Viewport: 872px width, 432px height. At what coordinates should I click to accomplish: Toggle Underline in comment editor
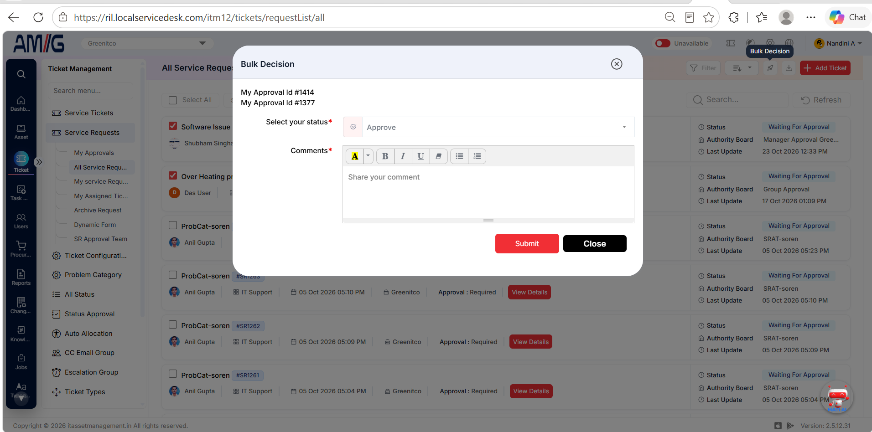[x=421, y=156]
